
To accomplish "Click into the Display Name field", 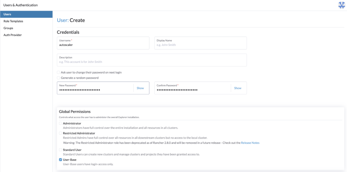I will point(201,43).
